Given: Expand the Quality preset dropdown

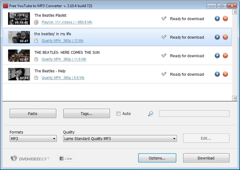Looking at the screenshot, I should [x=120, y=138].
